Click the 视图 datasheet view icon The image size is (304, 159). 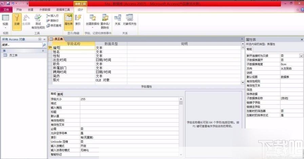pos(5,18)
